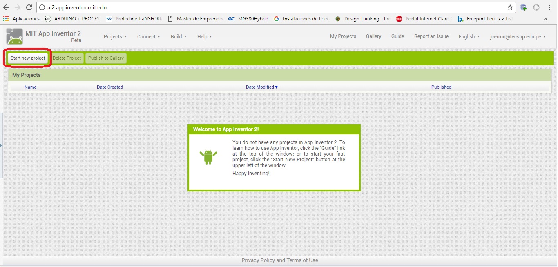Click the MIT App Inventor android logo
The width and height of the screenshot is (558, 267).
[14, 37]
